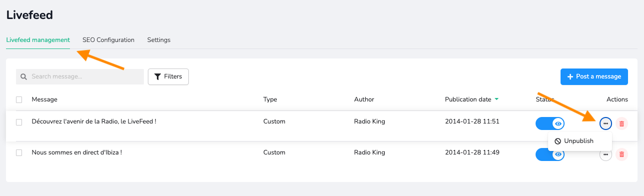
Task: Click the three-dot menu of the first message
Action: 606,123
